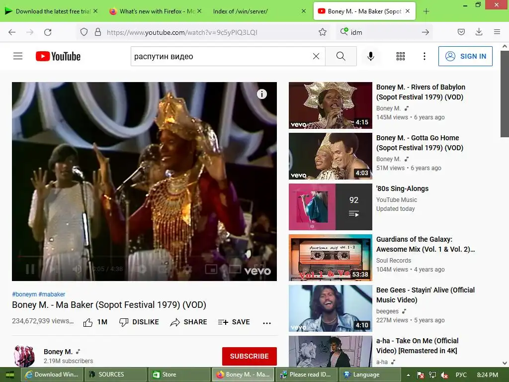This screenshot has width=509, height=382.
Task: Open muted speaker tray icon
Action: [x=444, y=375]
